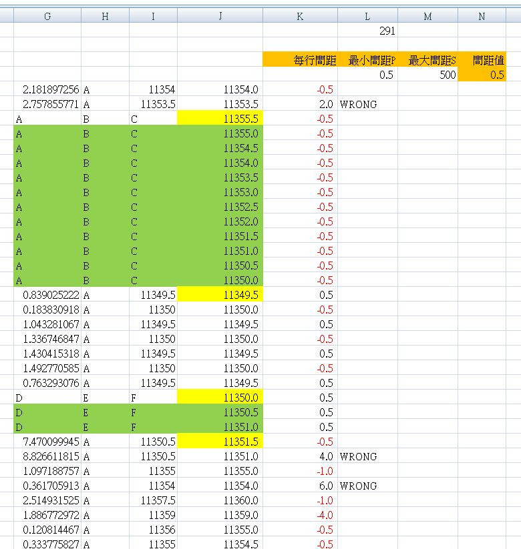
Task: Click the 每行間距 header cell
Action: (300, 60)
